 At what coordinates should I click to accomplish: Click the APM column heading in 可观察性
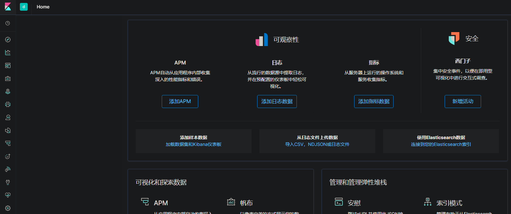coord(180,63)
